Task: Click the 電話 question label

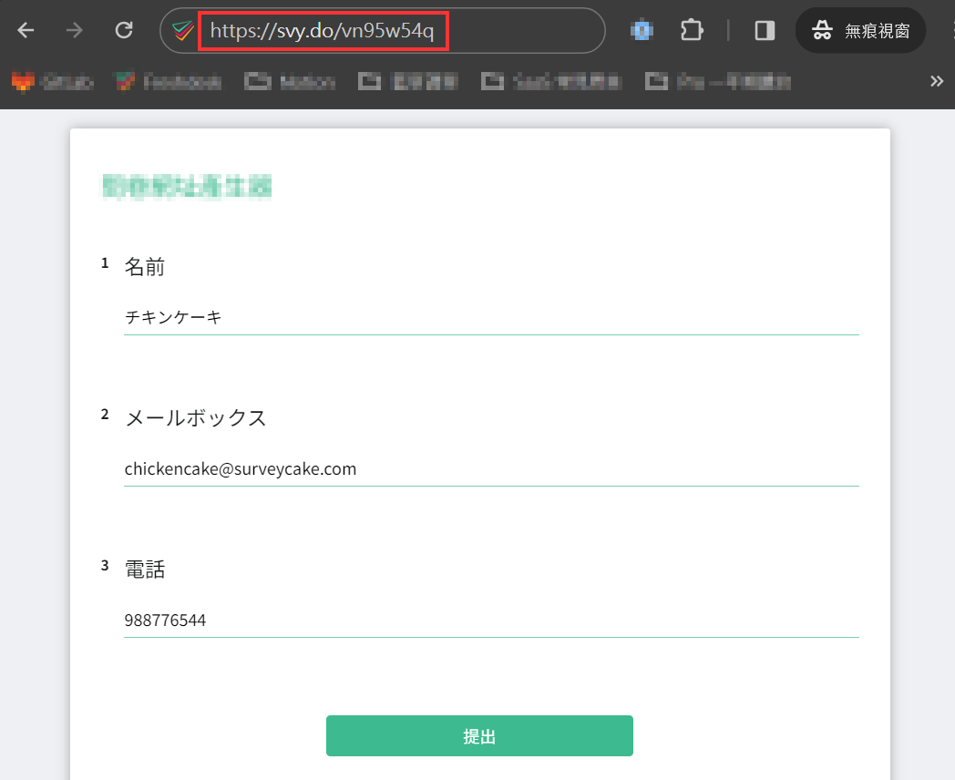Action: coord(145,570)
